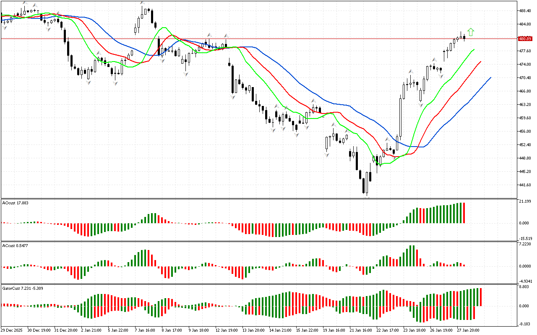The width and height of the screenshot is (537, 335).
Task: Click the last red Awesome Oscillator bar
Action: (464, 213)
